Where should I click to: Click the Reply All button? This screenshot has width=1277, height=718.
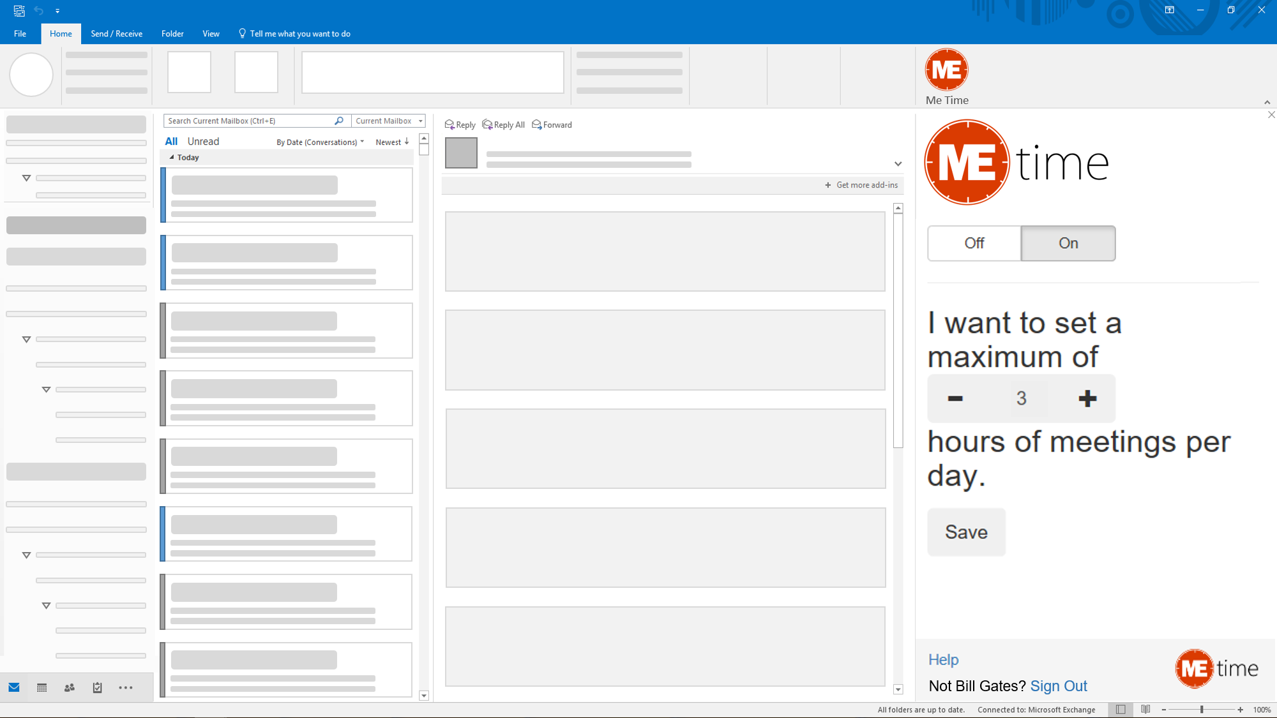point(504,124)
